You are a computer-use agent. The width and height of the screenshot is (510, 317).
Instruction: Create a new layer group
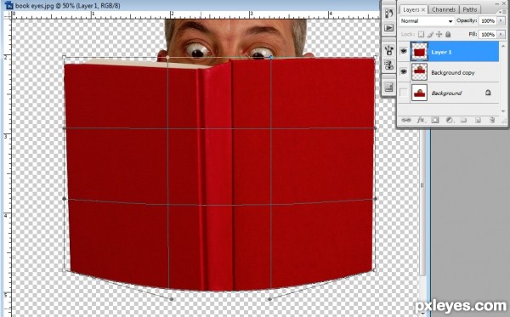click(x=463, y=120)
